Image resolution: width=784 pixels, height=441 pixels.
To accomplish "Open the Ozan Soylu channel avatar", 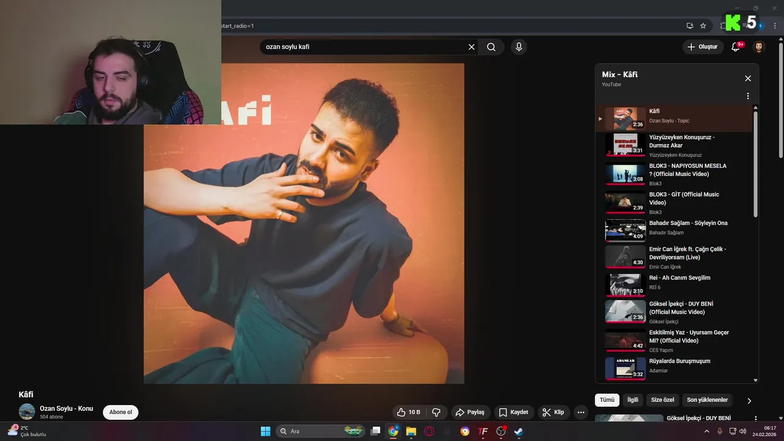I will click(x=27, y=412).
